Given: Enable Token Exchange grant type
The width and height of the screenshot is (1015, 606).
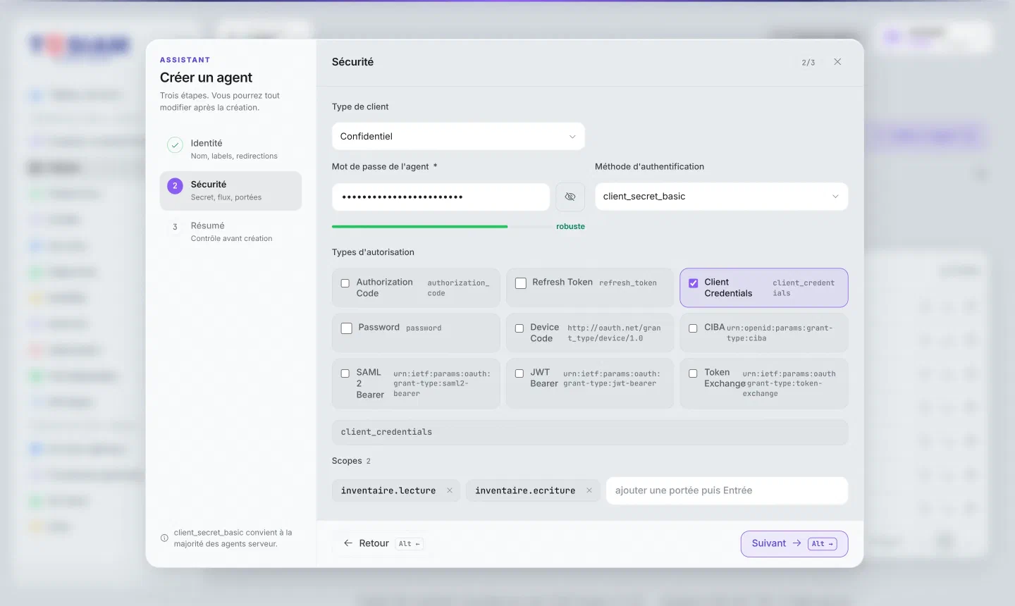Looking at the screenshot, I should [693, 373].
